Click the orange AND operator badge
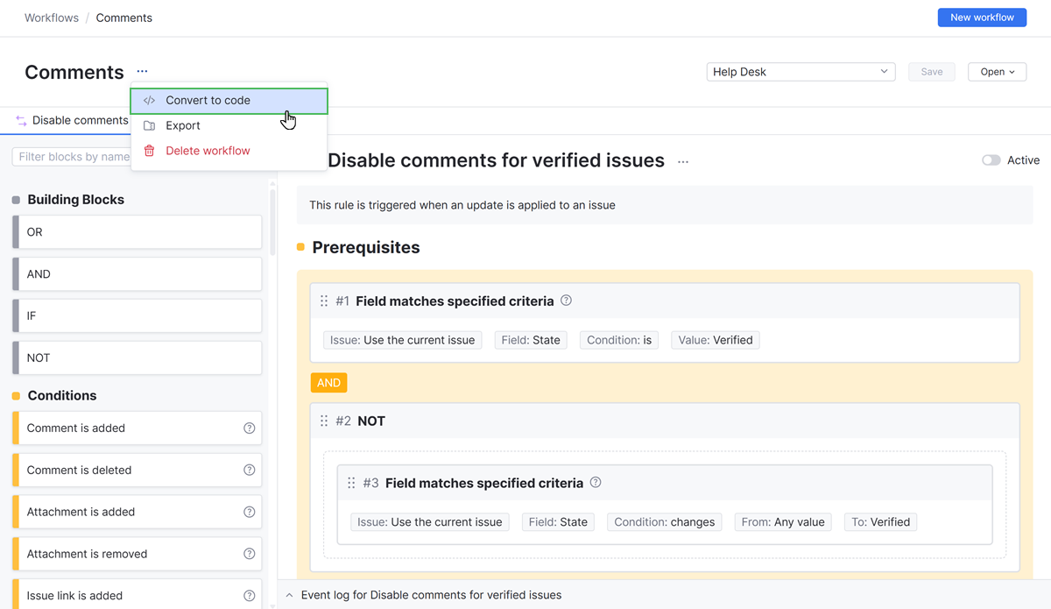This screenshot has width=1051, height=609. [328, 383]
